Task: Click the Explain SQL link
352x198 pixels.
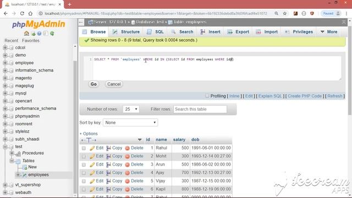Action: coord(270,96)
